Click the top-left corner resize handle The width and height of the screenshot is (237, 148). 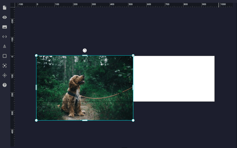click(x=36, y=55)
